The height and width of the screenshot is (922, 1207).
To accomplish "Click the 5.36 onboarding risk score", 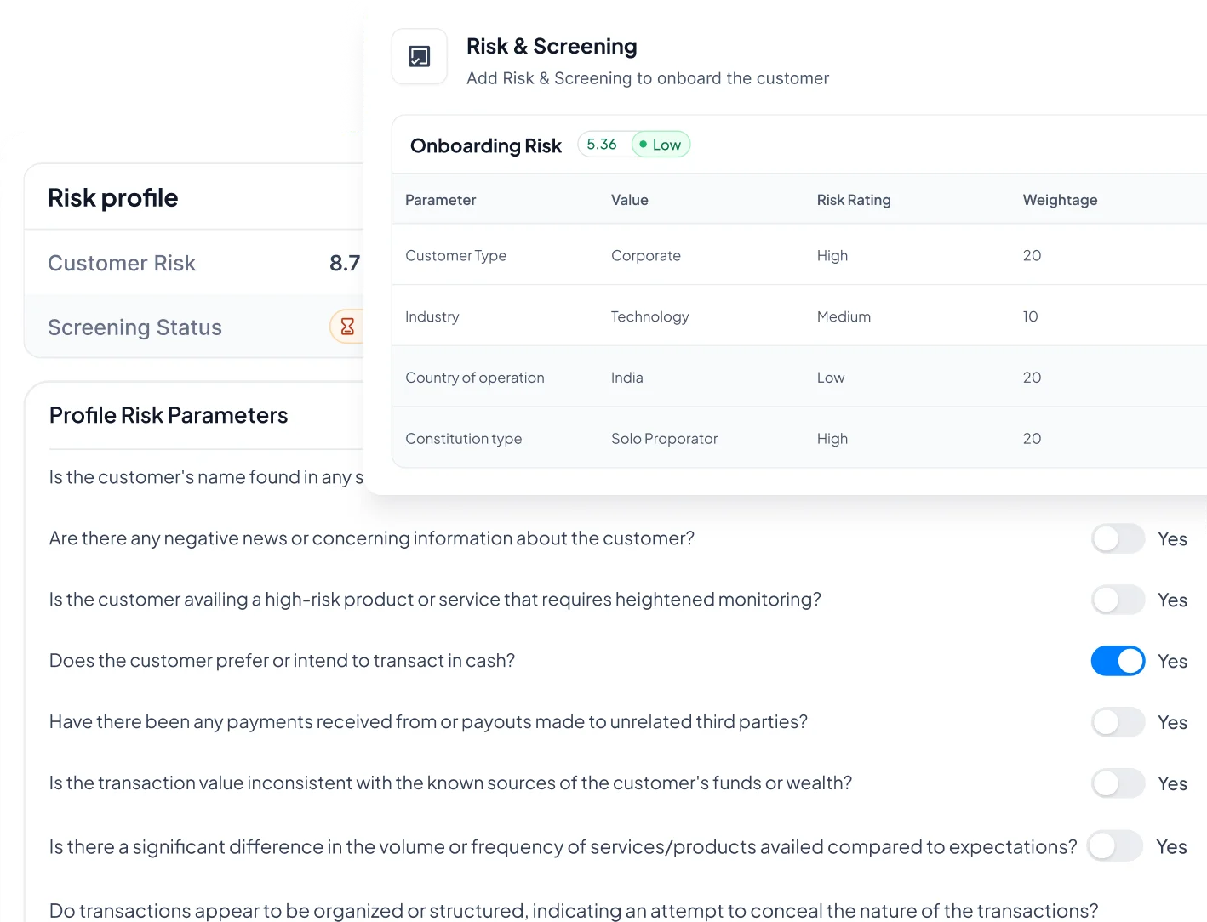I will [x=601, y=144].
